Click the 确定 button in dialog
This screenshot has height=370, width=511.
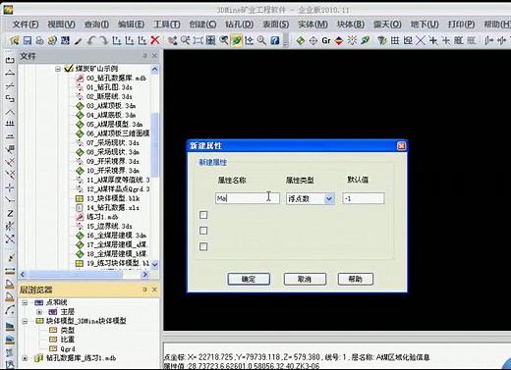click(x=249, y=279)
